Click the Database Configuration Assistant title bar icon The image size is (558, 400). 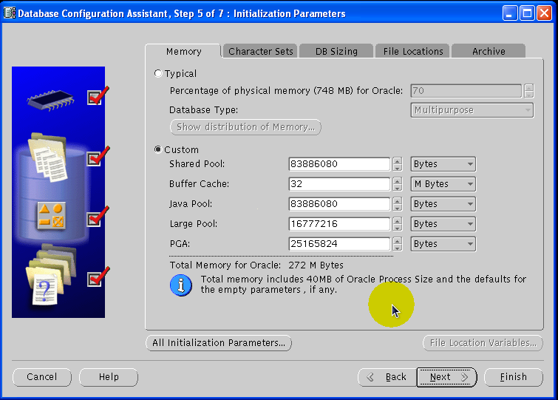click(10, 13)
